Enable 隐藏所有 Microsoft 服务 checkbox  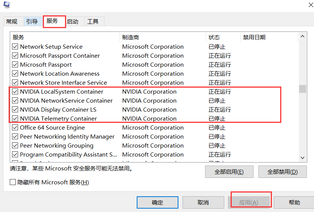click(13, 182)
